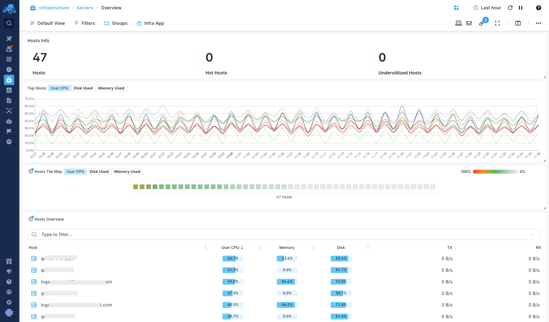Switch Top Hosts chart to Disk Used
The height and width of the screenshot is (322, 549).
[83, 88]
